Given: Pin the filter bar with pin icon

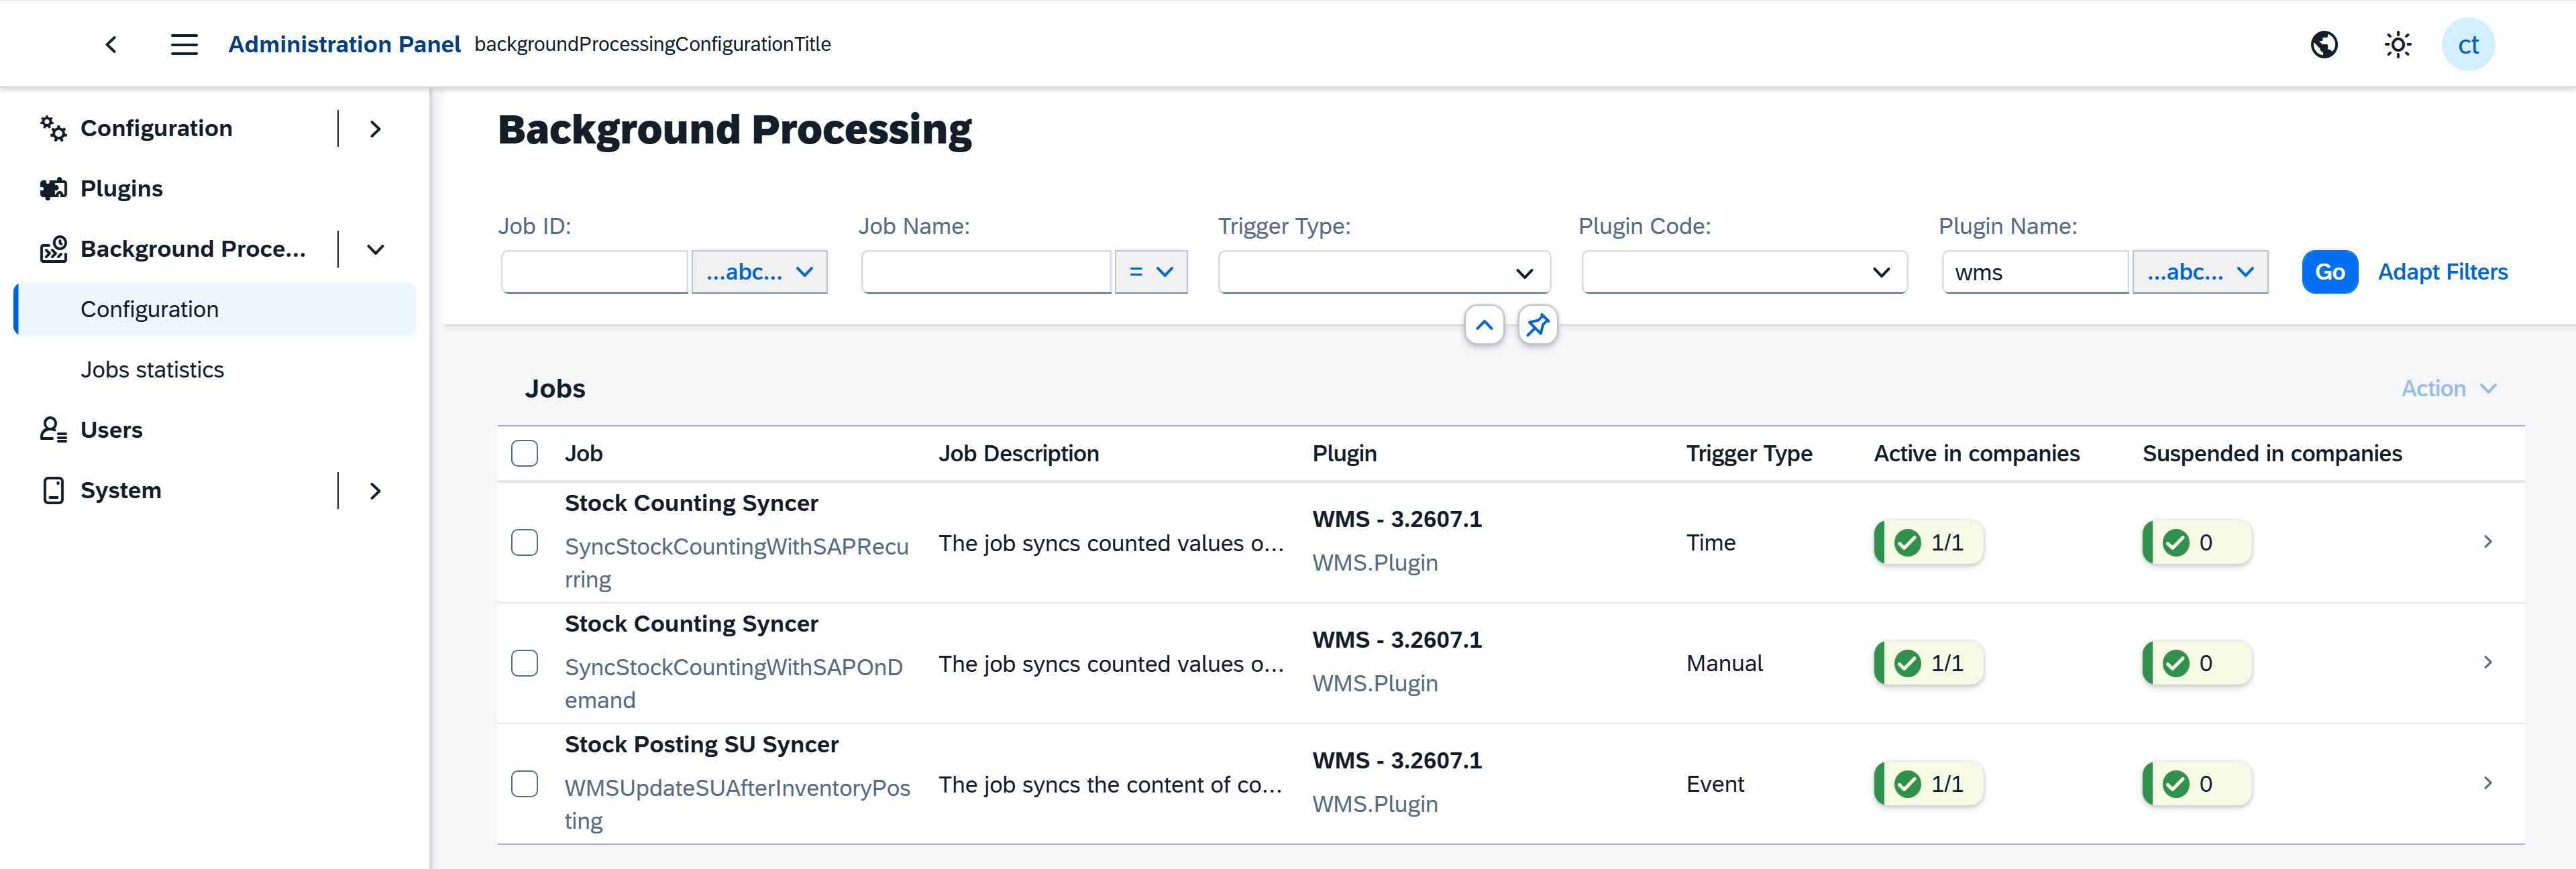Looking at the screenshot, I should (x=1537, y=325).
